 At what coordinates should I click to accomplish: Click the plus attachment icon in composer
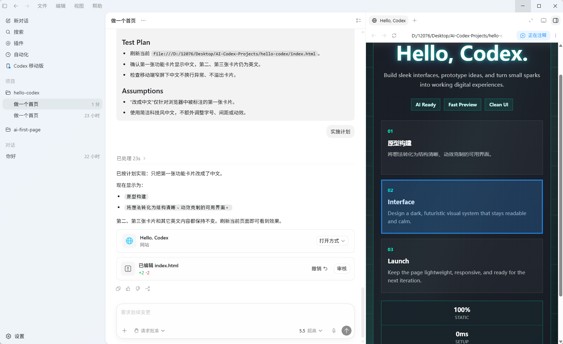pos(124,331)
